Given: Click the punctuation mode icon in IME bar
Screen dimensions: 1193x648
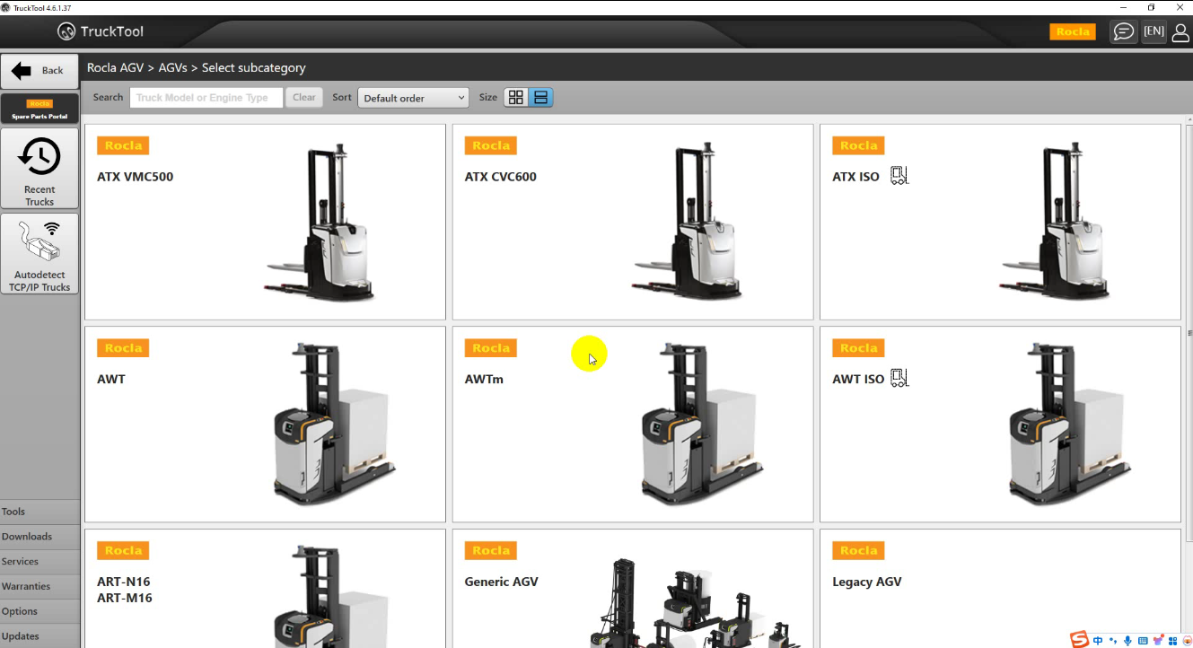Looking at the screenshot, I should [x=1113, y=641].
